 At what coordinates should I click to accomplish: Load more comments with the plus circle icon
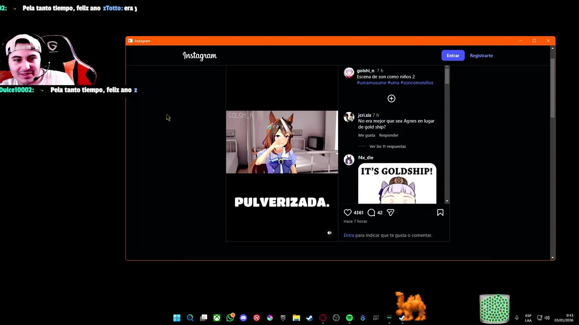coord(391,98)
